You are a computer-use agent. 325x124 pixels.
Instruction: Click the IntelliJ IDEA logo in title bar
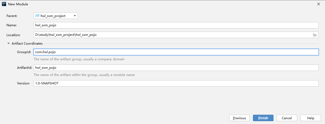point(4,4)
